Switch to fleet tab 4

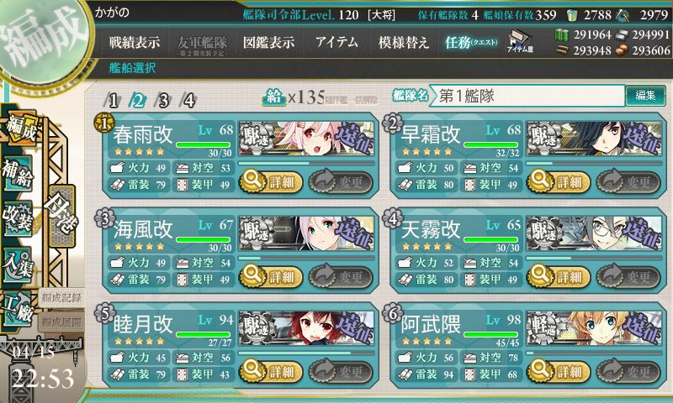click(188, 101)
